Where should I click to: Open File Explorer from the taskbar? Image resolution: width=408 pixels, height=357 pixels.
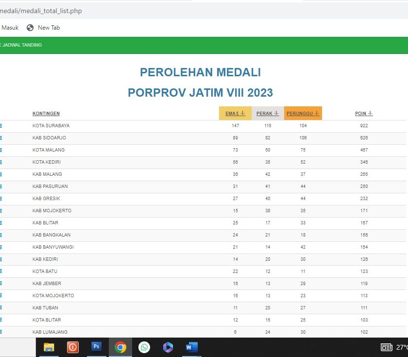(x=49, y=347)
